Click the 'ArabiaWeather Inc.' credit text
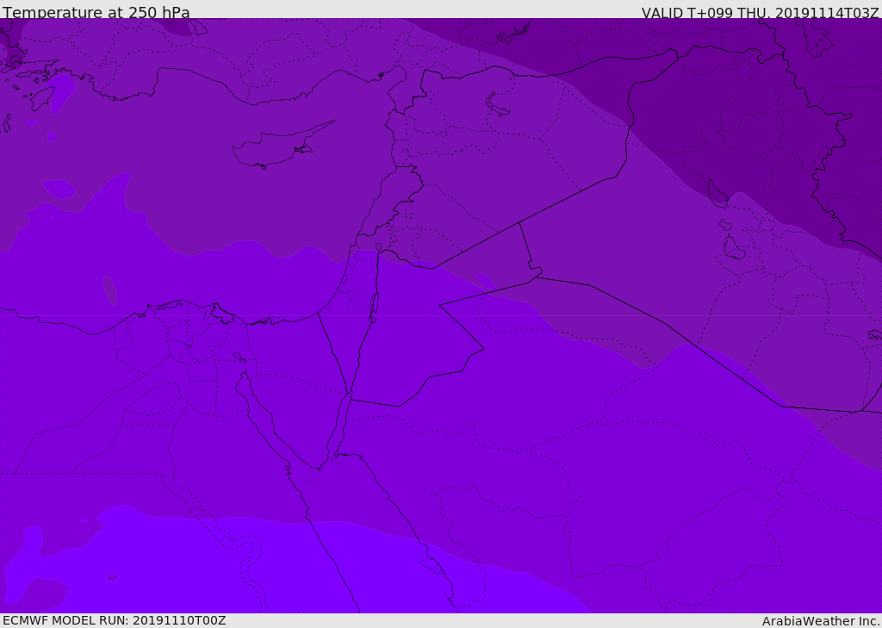The image size is (882, 628). click(821, 621)
